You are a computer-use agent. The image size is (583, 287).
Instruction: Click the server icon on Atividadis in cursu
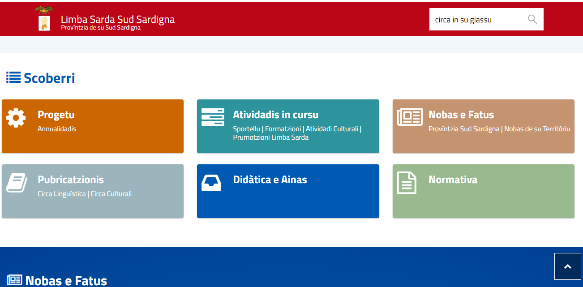pos(212,117)
